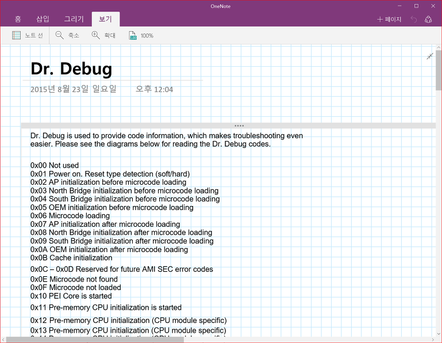Click the full-screen arrows icon on page
Screen dimensions: 442x343
(x=429, y=56)
